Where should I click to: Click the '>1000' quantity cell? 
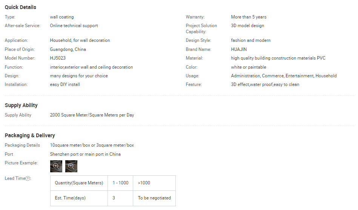pos(144,183)
